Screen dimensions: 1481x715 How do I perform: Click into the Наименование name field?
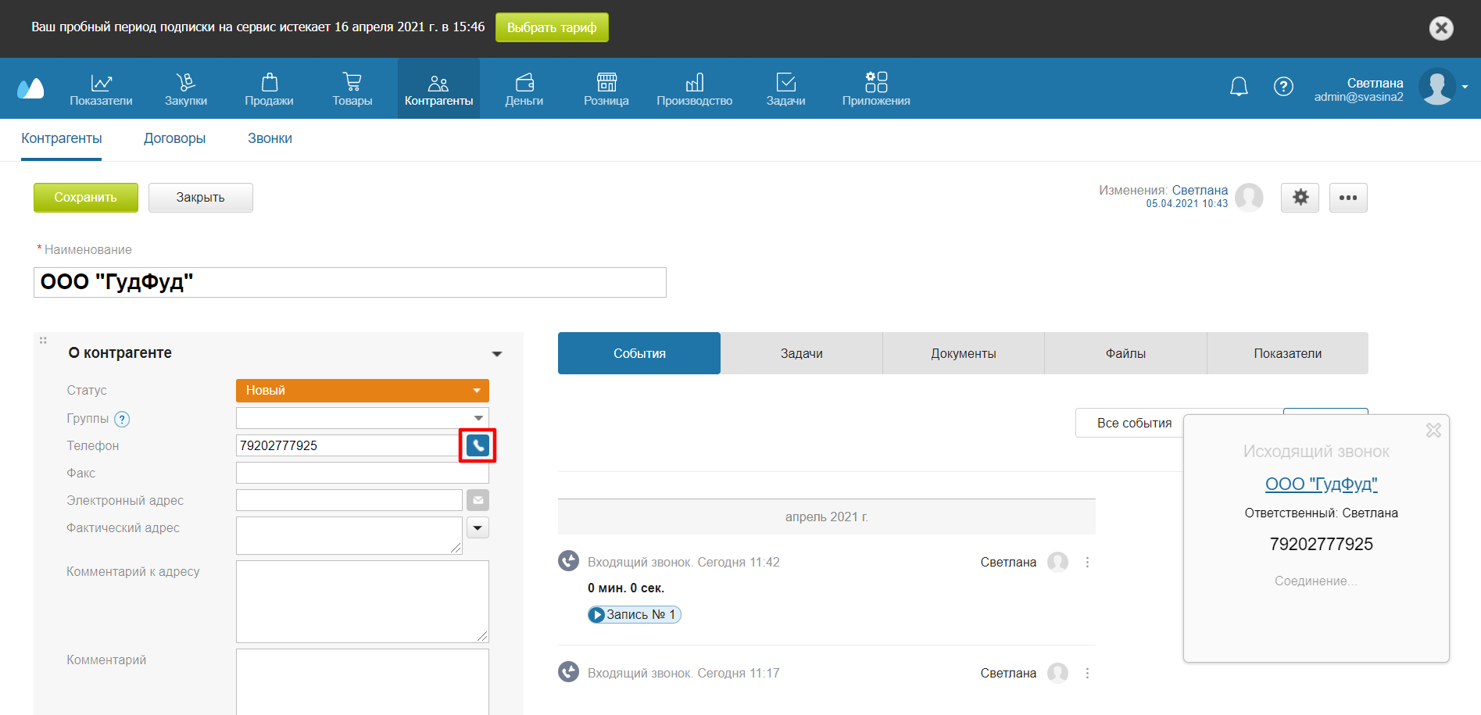pyautogui.click(x=349, y=283)
